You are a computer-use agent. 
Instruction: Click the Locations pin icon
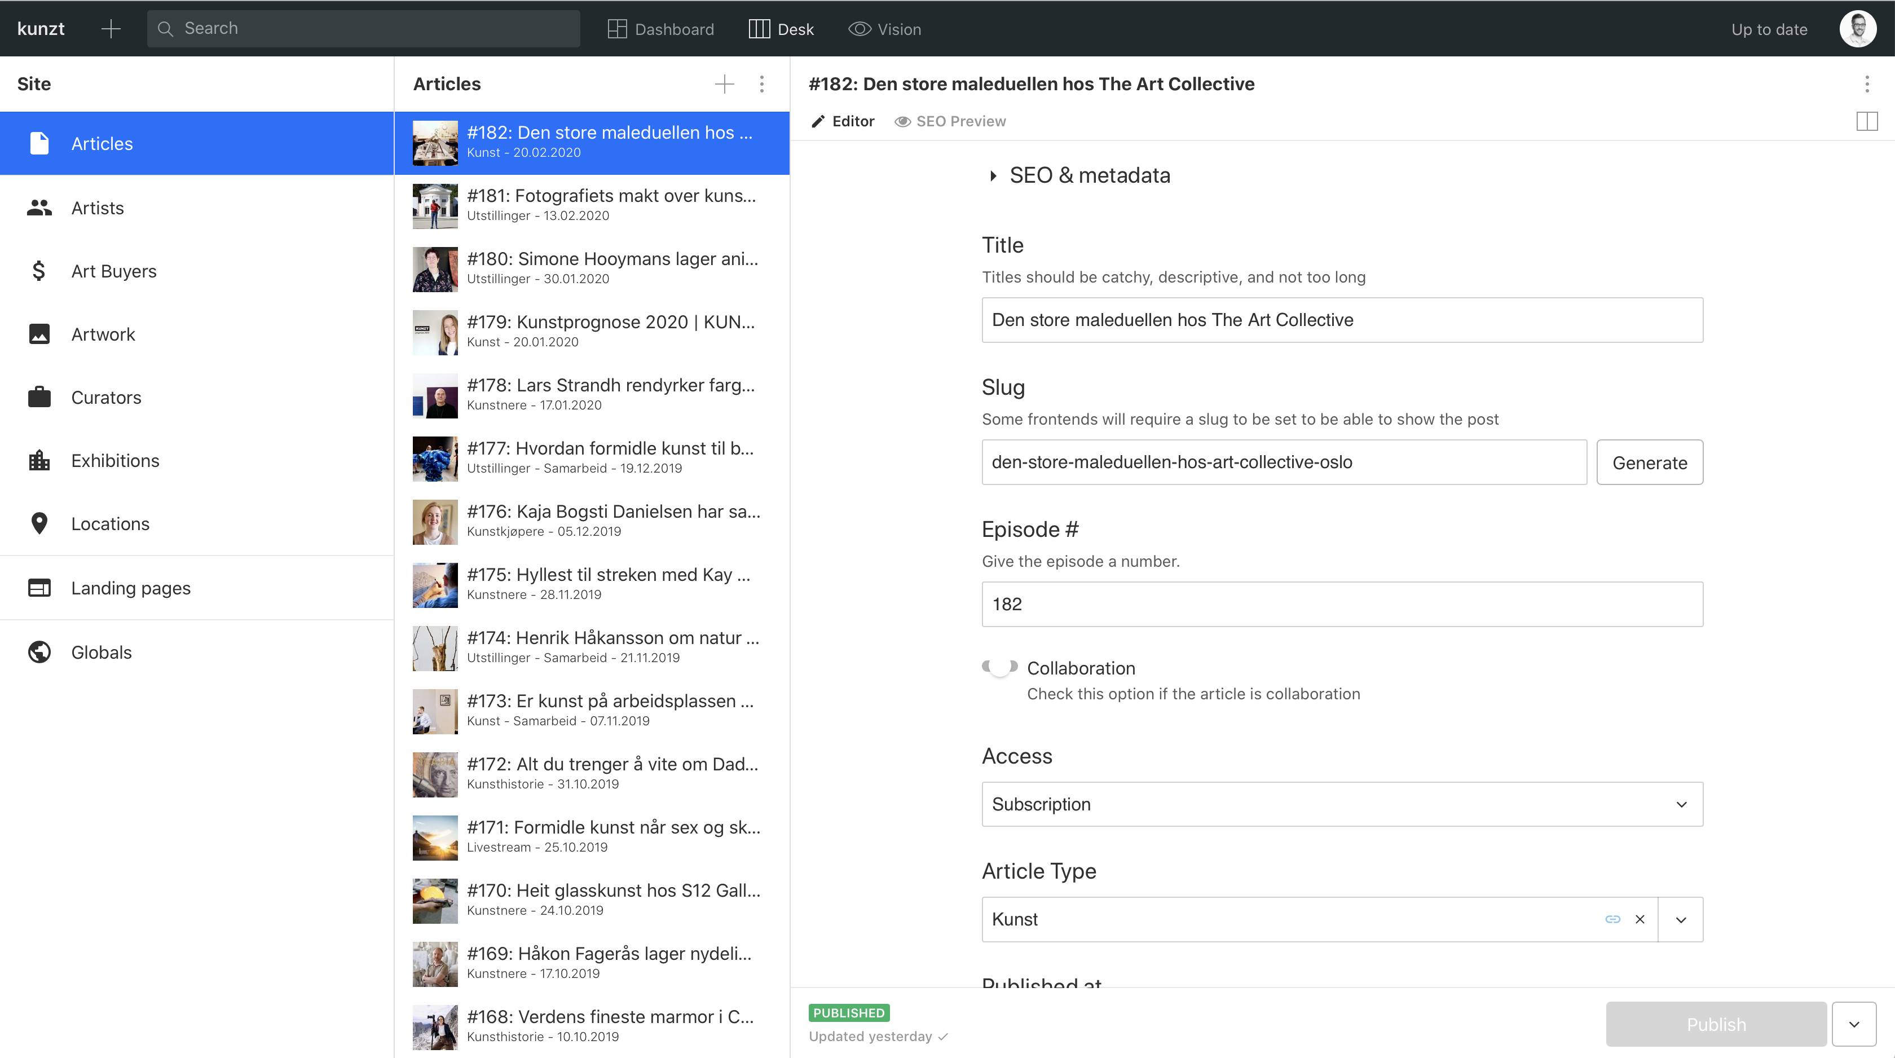click(39, 523)
